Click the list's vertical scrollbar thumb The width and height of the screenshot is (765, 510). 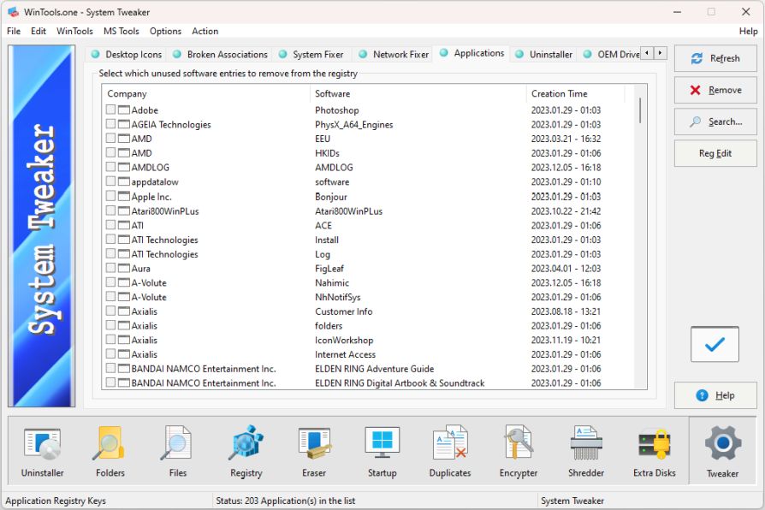point(639,110)
